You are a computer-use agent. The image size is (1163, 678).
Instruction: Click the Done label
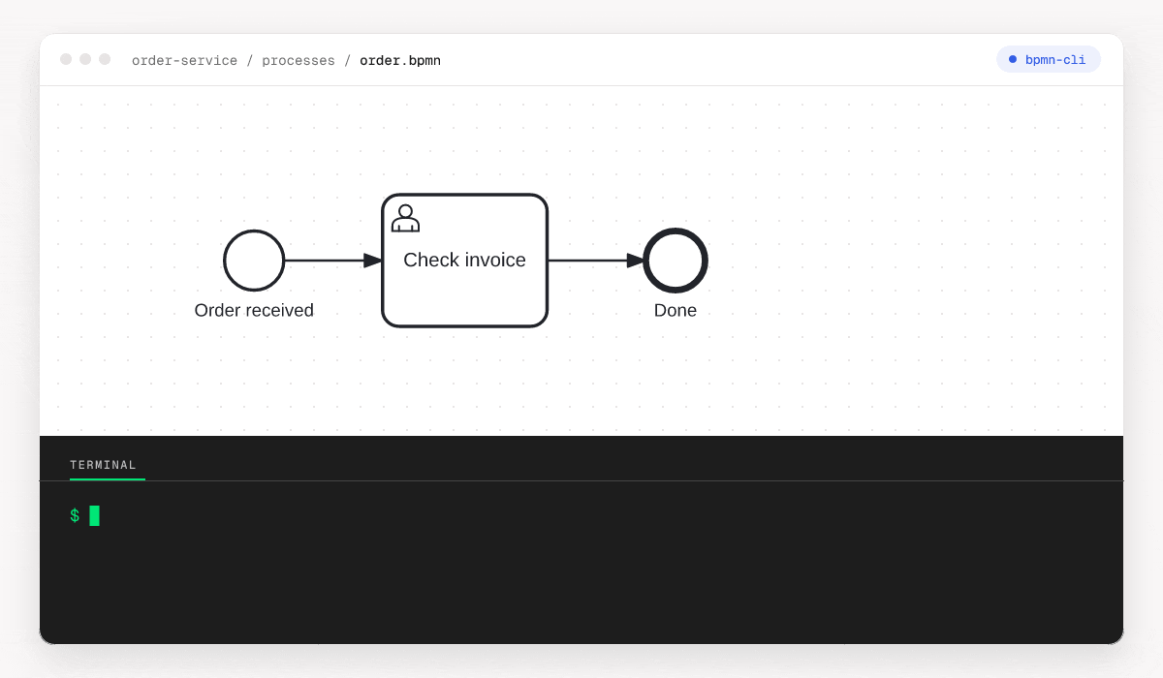(x=676, y=311)
